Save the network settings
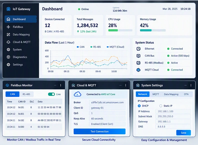The image size is (198, 145). 183,133
